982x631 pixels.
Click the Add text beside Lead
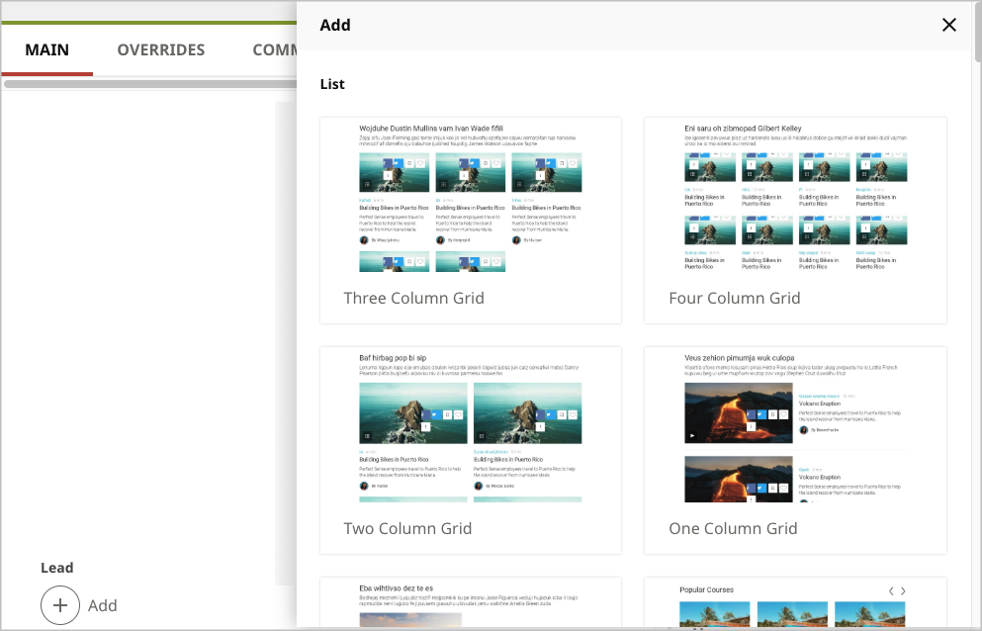[x=103, y=606]
